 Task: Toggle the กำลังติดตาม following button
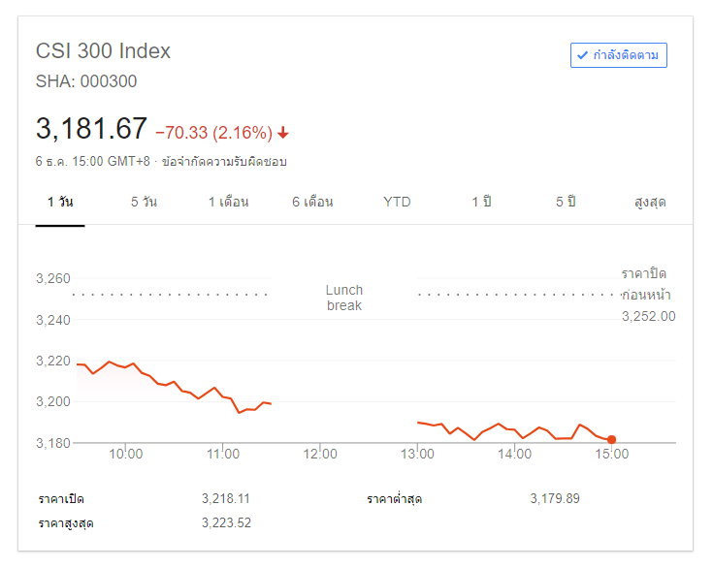coord(619,55)
